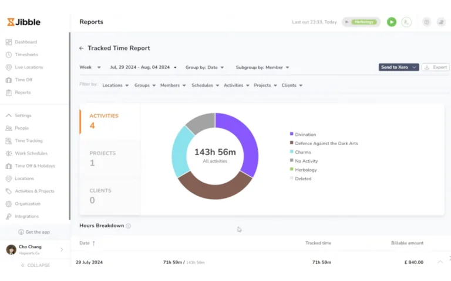Click the top-right profile avatar icon

click(x=441, y=22)
